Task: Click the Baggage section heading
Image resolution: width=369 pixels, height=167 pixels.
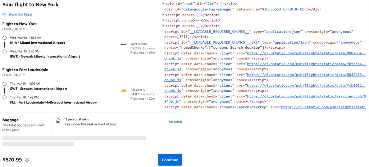Action: (10, 120)
